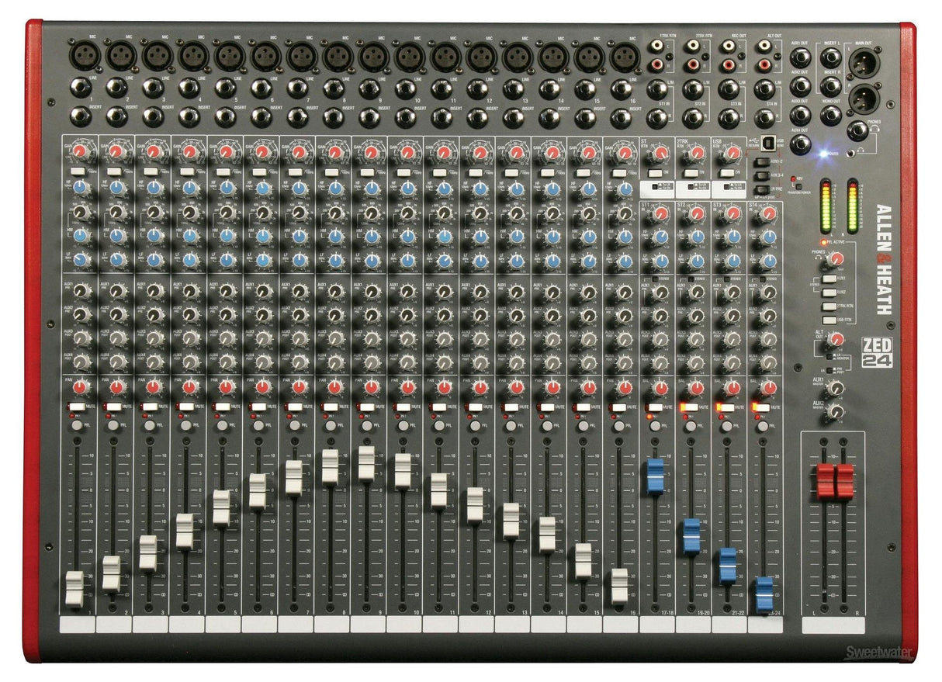Click the red ALT OUT level knob

836,339
